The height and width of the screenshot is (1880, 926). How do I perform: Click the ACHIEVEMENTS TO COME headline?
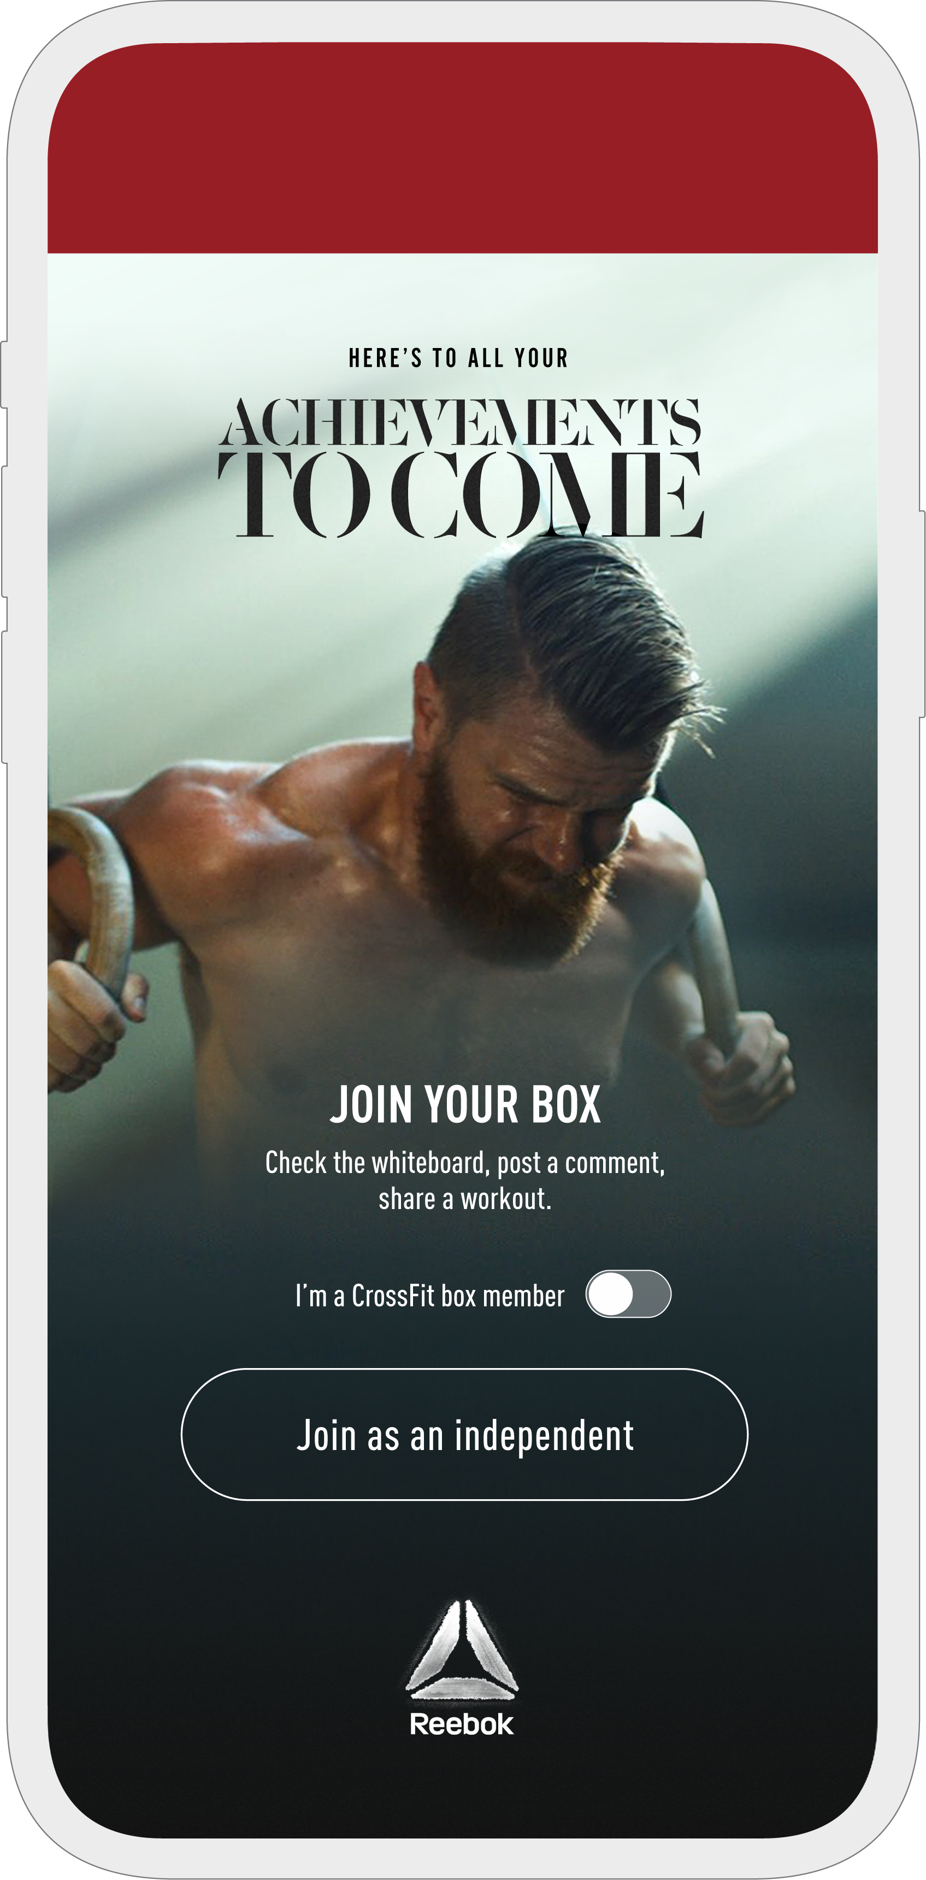pos(461,467)
